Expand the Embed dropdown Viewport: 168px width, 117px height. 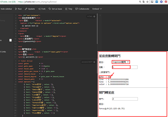click(x=97, y=9)
